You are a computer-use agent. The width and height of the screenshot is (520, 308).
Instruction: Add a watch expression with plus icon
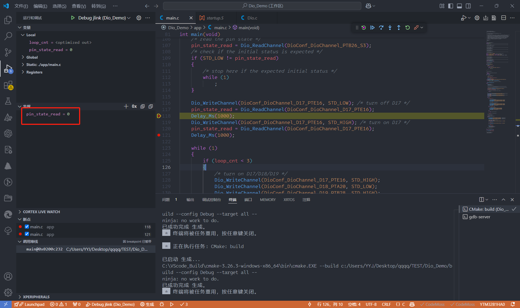126,106
